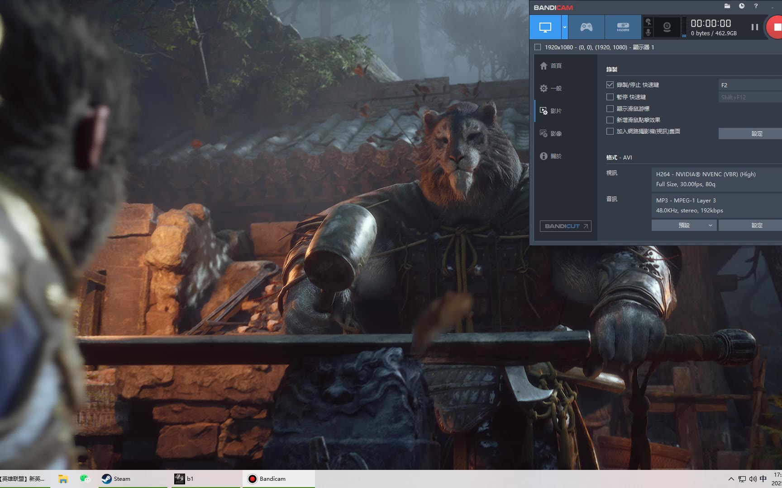The height and width of the screenshot is (488, 782).
Task: Click the network icon in system tray
Action: click(742, 479)
